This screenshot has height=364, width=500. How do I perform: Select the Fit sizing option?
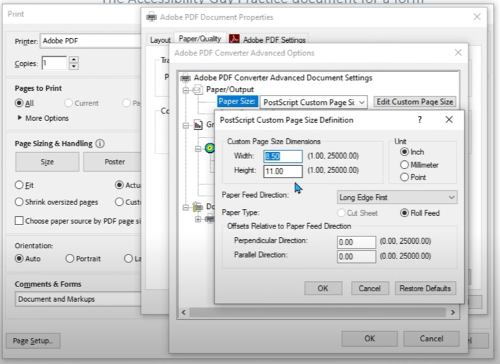point(19,185)
